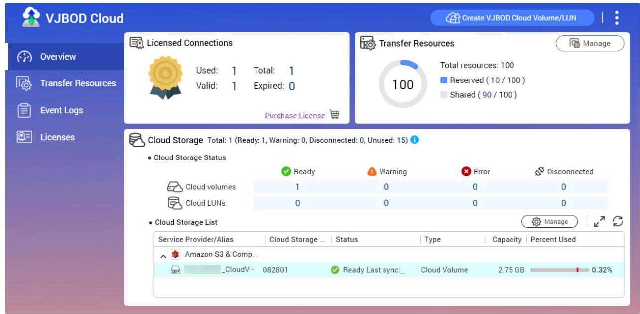Click the green check in Ready Last sync row
This screenshot has width=640, height=314.
coord(335,270)
